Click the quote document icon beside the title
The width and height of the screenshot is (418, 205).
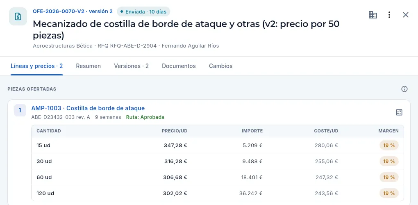(18, 16)
